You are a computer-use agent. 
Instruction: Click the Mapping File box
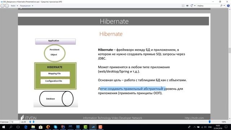click(x=55, y=74)
